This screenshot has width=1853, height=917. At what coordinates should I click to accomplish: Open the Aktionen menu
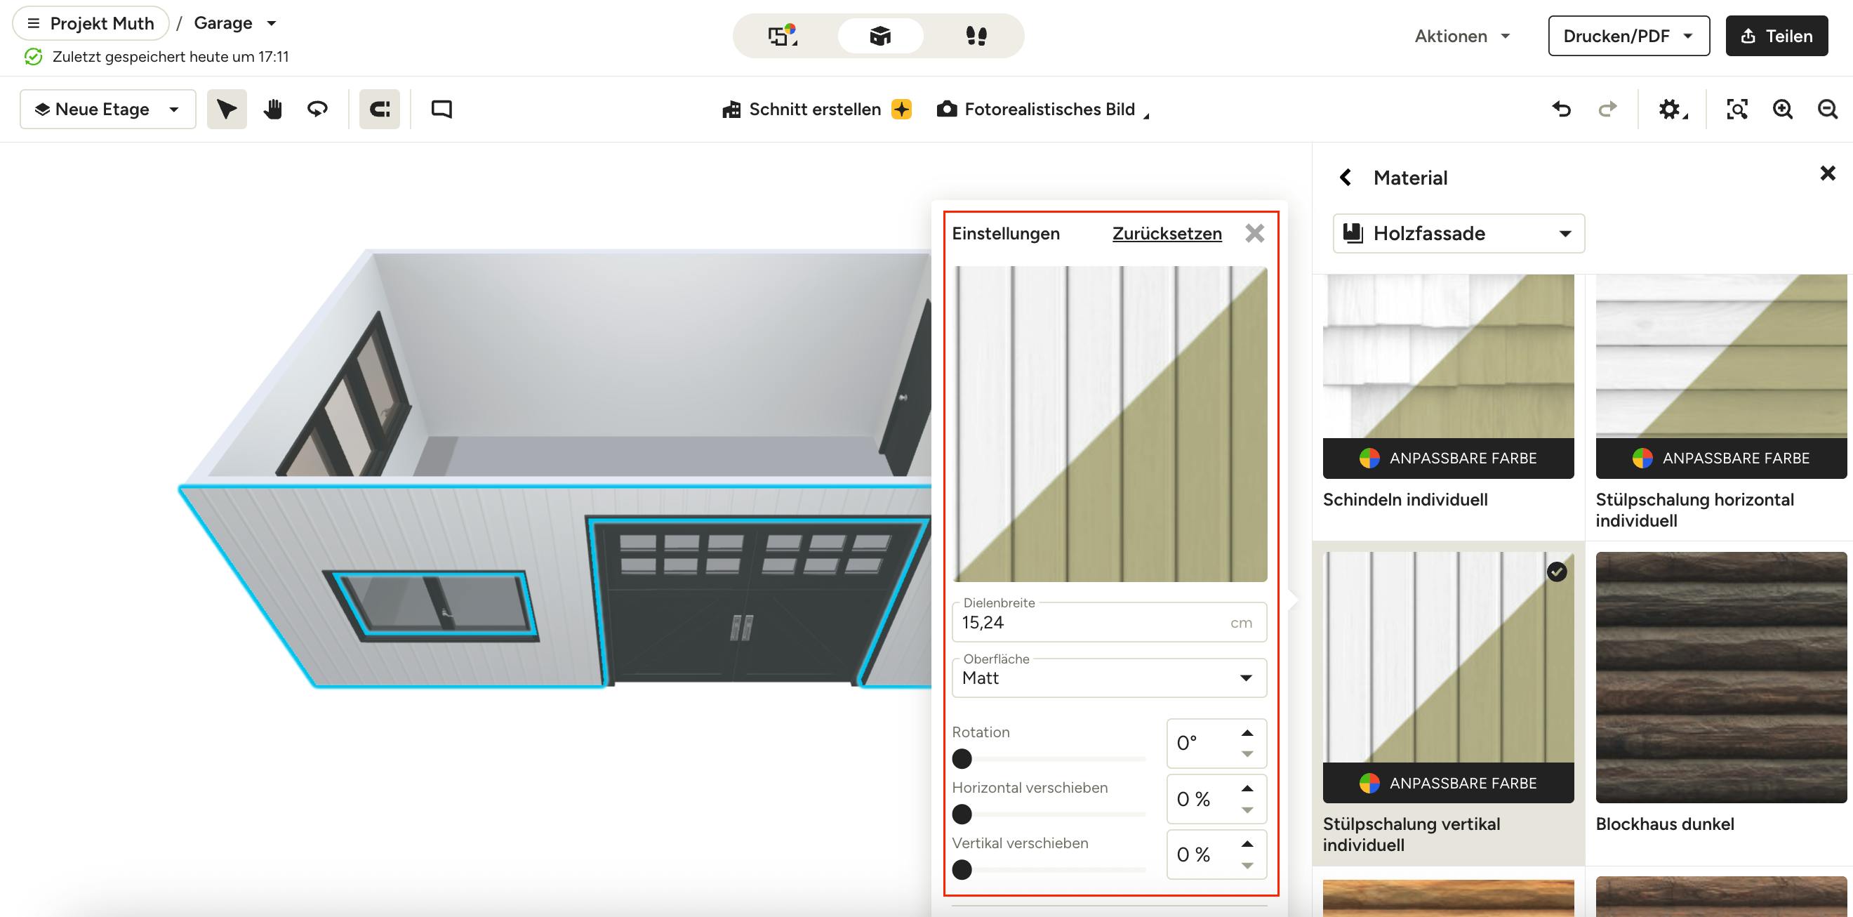point(1463,36)
